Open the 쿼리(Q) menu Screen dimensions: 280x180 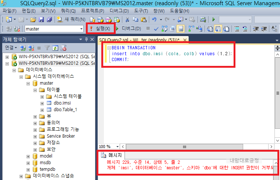coord(68,11)
